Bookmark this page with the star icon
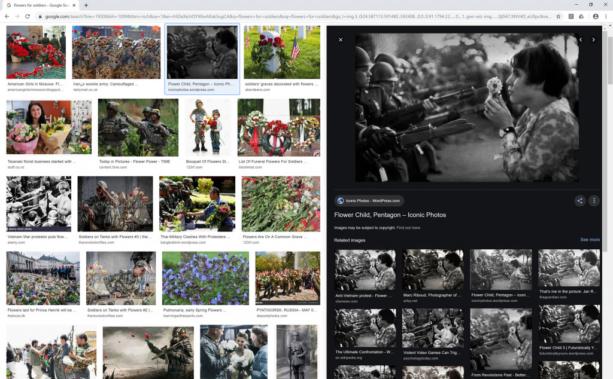 pos(559,16)
